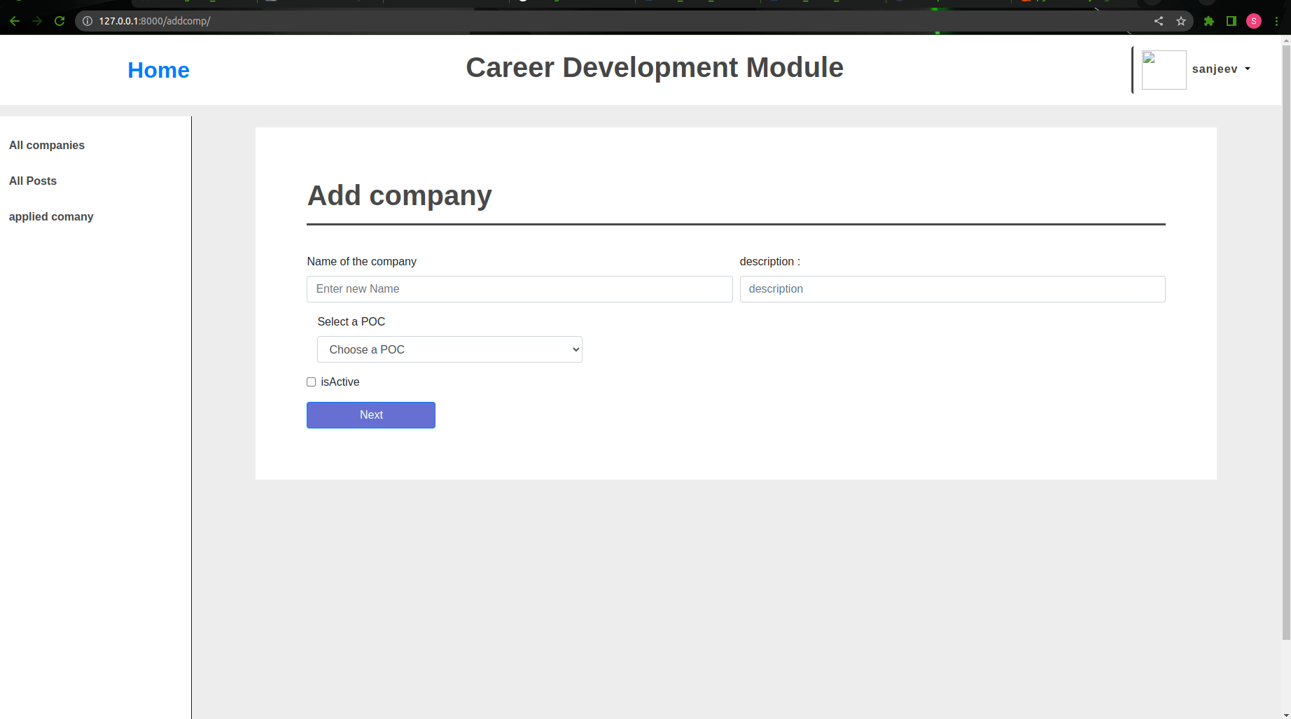Reload the page with the refresh icon
This screenshot has width=1291, height=719.
click(x=60, y=21)
